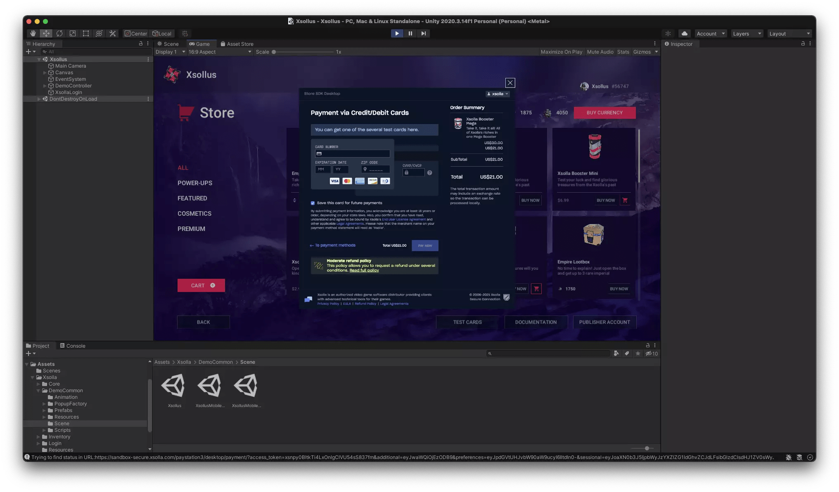Select the Power-Ups store category
This screenshot has width=839, height=492.
pyautogui.click(x=195, y=183)
